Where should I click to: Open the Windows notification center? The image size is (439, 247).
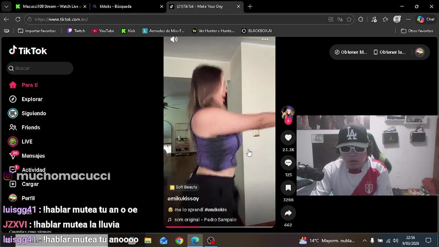coord(428,241)
